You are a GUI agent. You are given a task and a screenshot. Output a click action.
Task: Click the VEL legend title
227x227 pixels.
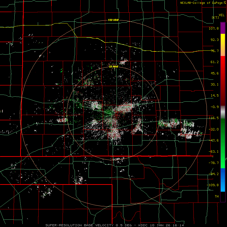point(221,15)
